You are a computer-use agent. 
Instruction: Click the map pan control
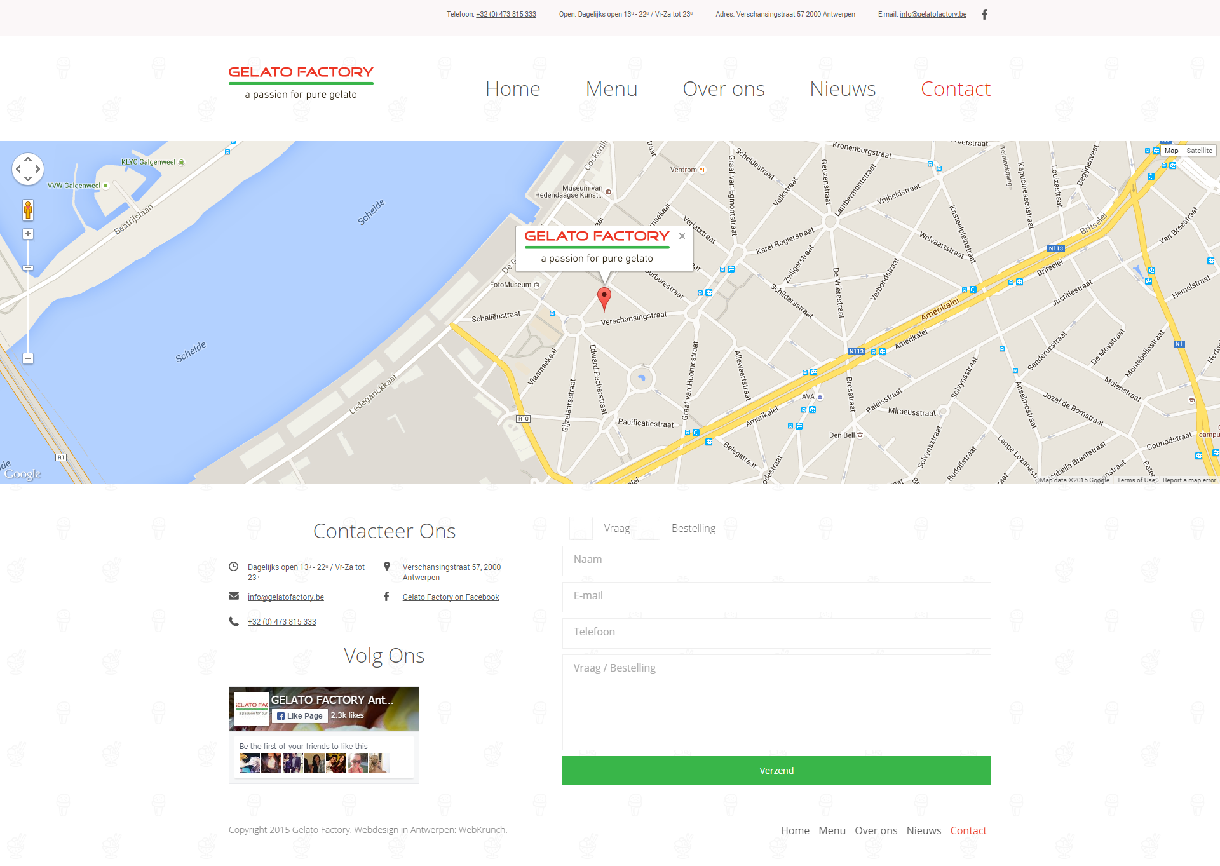click(x=28, y=169)
